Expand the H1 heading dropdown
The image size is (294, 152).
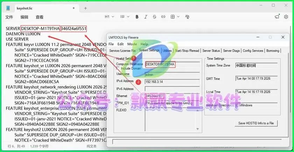click(110, 17)
